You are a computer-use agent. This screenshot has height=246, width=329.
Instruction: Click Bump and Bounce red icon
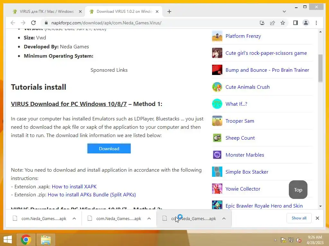(x=217, y=70)
